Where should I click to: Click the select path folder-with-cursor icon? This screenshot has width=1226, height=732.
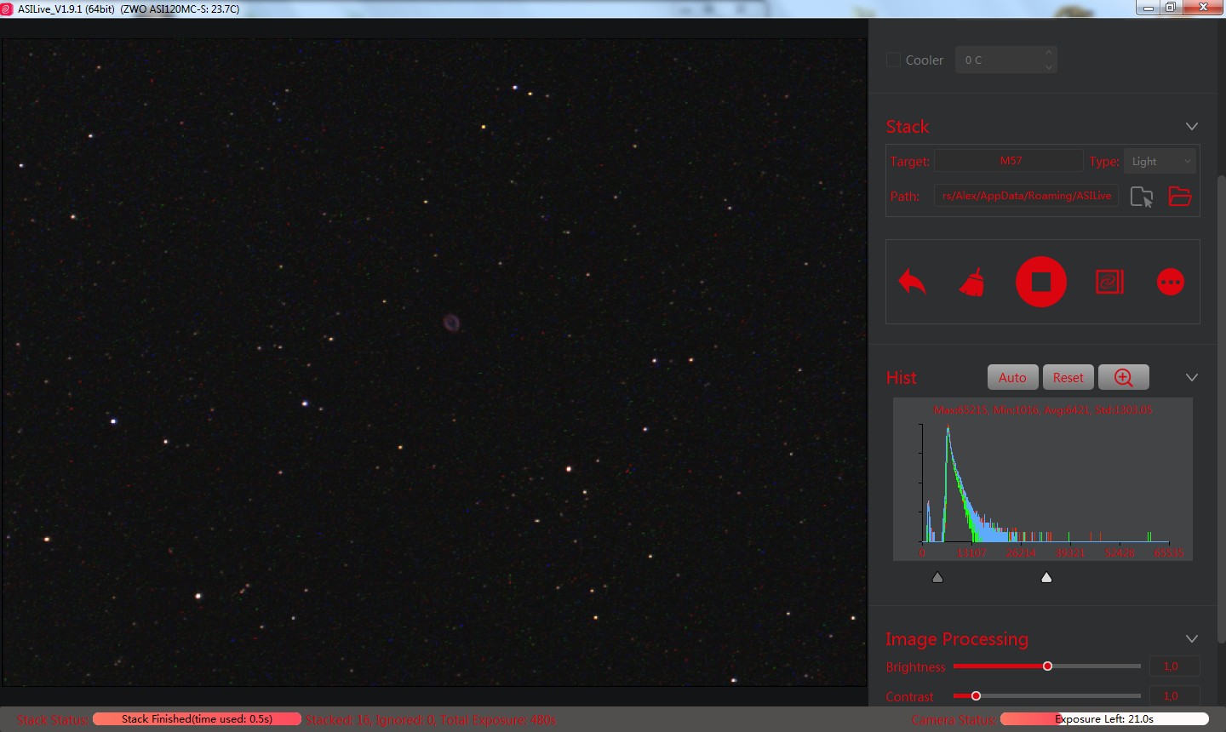click(x=1142, y=197)
